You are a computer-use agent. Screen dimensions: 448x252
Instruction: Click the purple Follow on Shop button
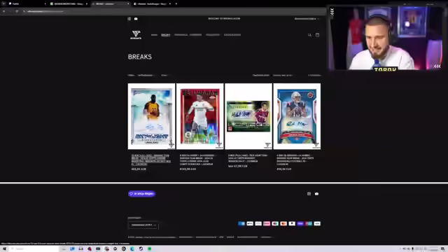142,194
